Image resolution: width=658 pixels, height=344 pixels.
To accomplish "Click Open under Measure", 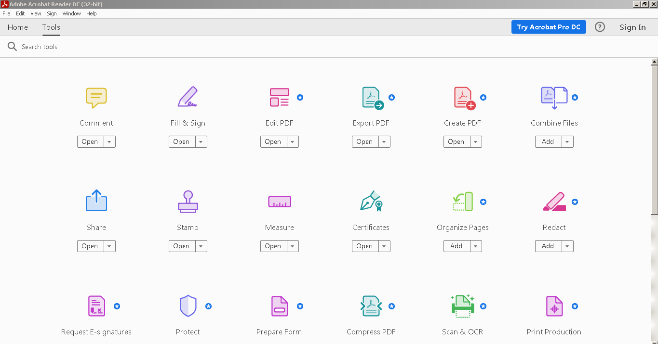I will coord(273,246).
